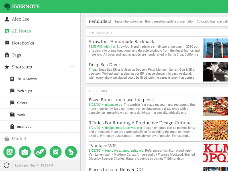This screenshot has width=228, height=171.
Task: Start a handwriting note with the pen icon
Action: pyautogui.click(x=40, y=152)
